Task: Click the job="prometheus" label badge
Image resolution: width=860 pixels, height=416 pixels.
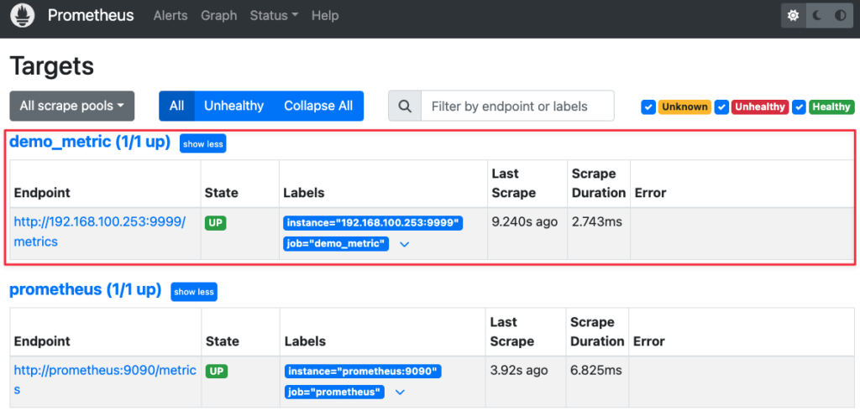Action: point(334,392)
